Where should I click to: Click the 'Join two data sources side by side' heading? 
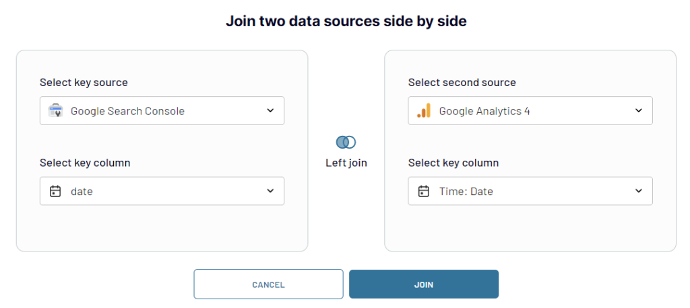pos(346,21)
